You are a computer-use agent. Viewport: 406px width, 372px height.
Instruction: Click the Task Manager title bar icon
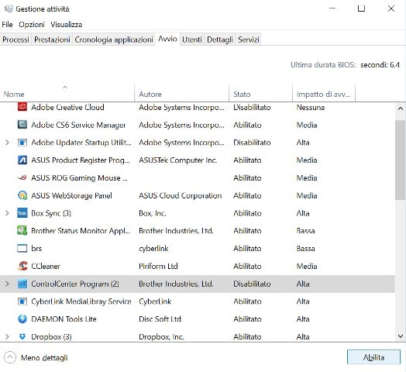coord(9,9)
